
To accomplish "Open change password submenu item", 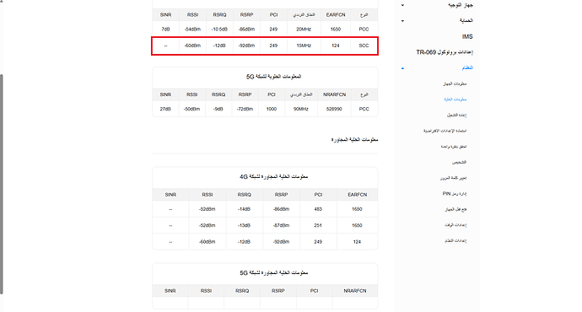I will pyautogui.click(x=453, y=178).
